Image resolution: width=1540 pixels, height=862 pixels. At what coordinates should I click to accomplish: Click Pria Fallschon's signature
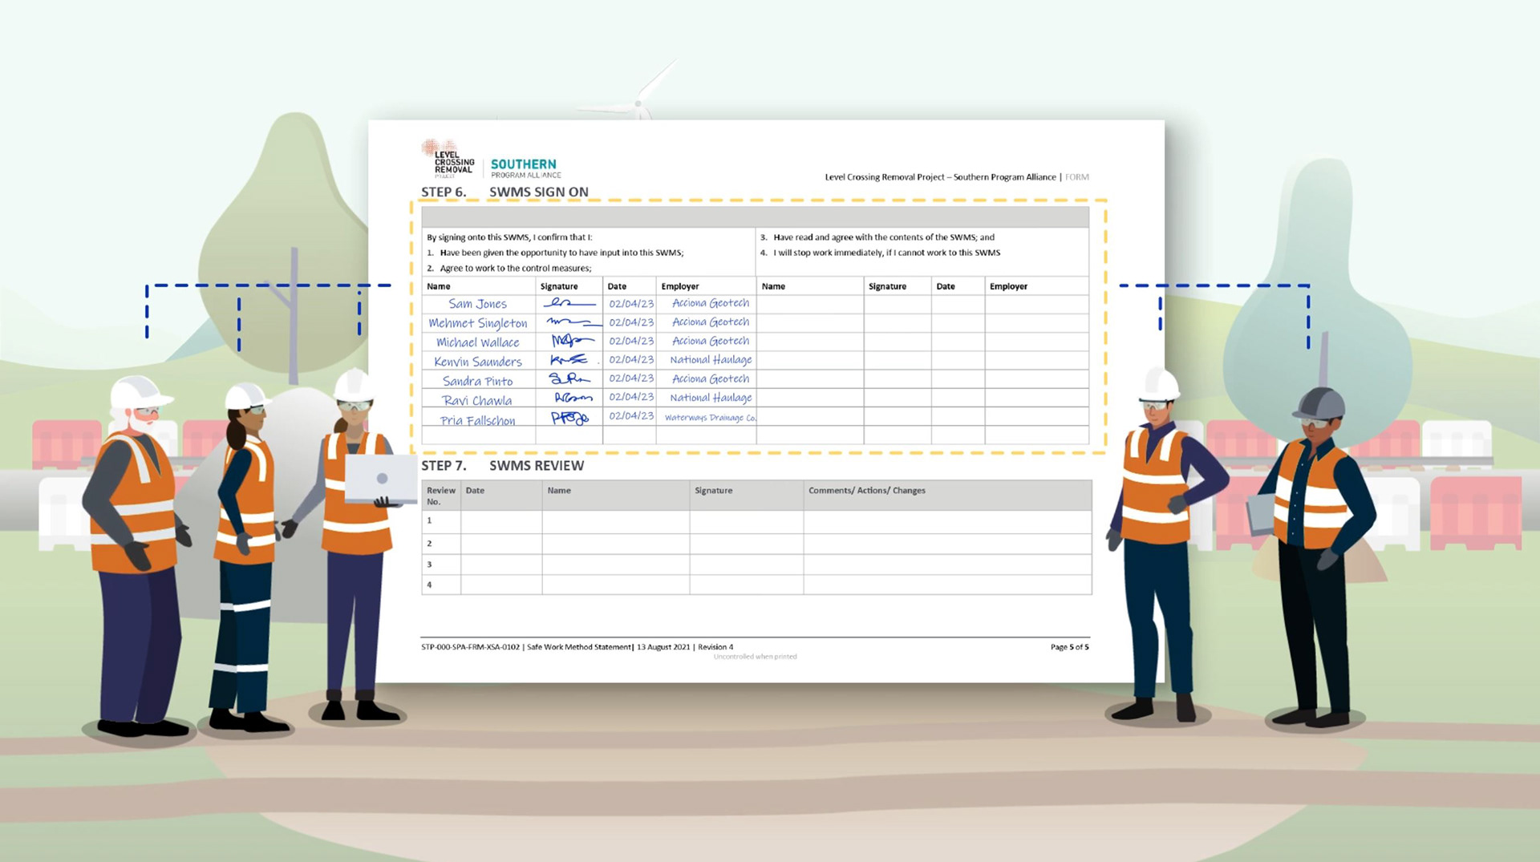coord(571,418)
